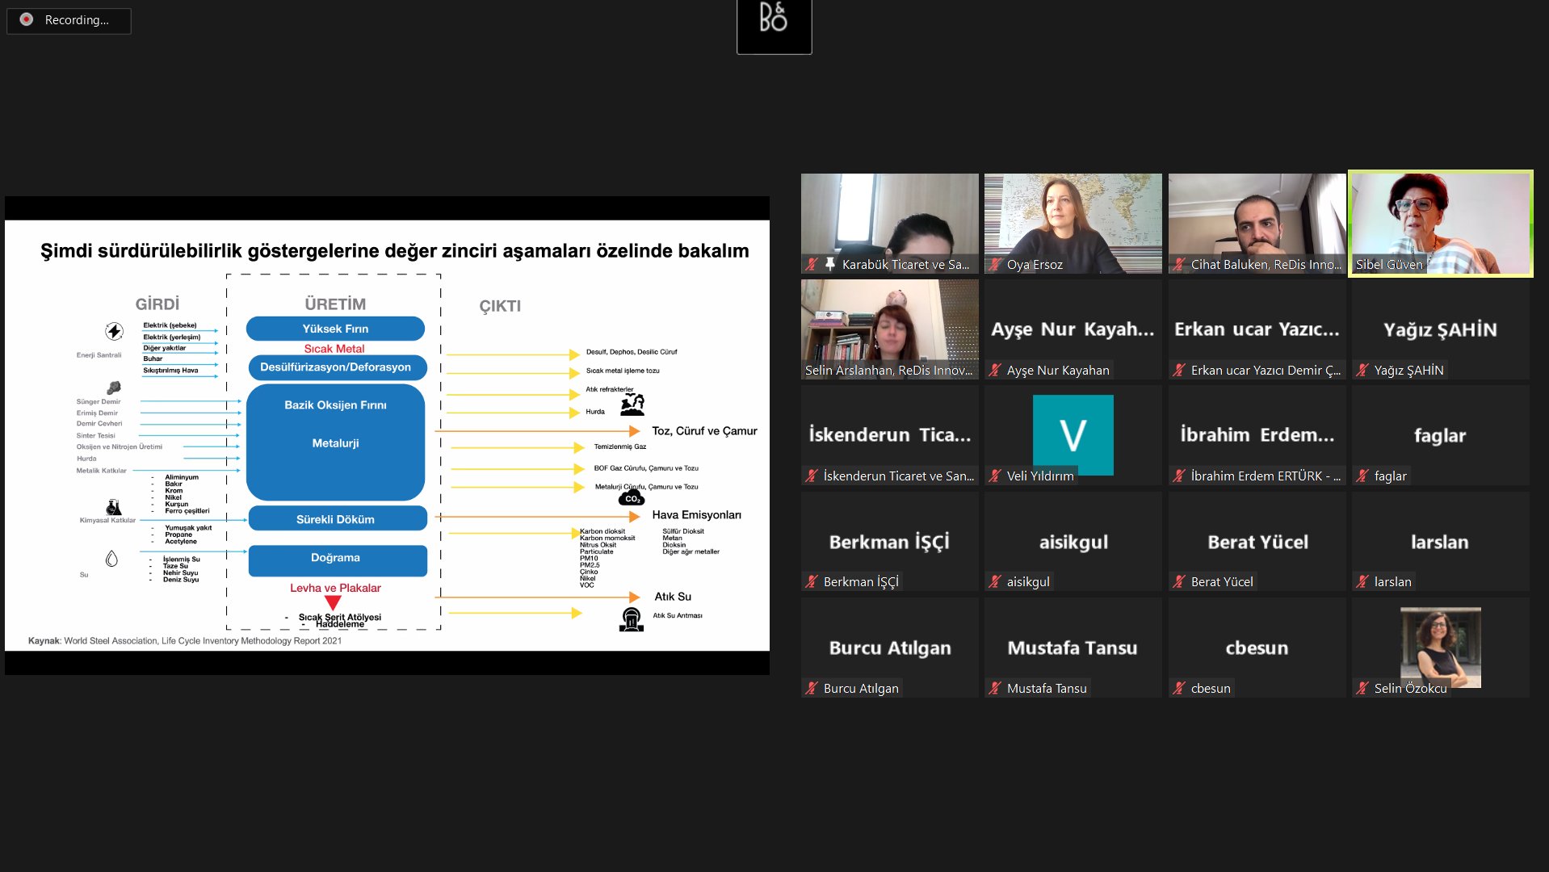Image resolution: width=1549 pixels, height=872 pixels.
Task: Click the pin icon on Karabük Ticaret tile
Action: point(829,264)
